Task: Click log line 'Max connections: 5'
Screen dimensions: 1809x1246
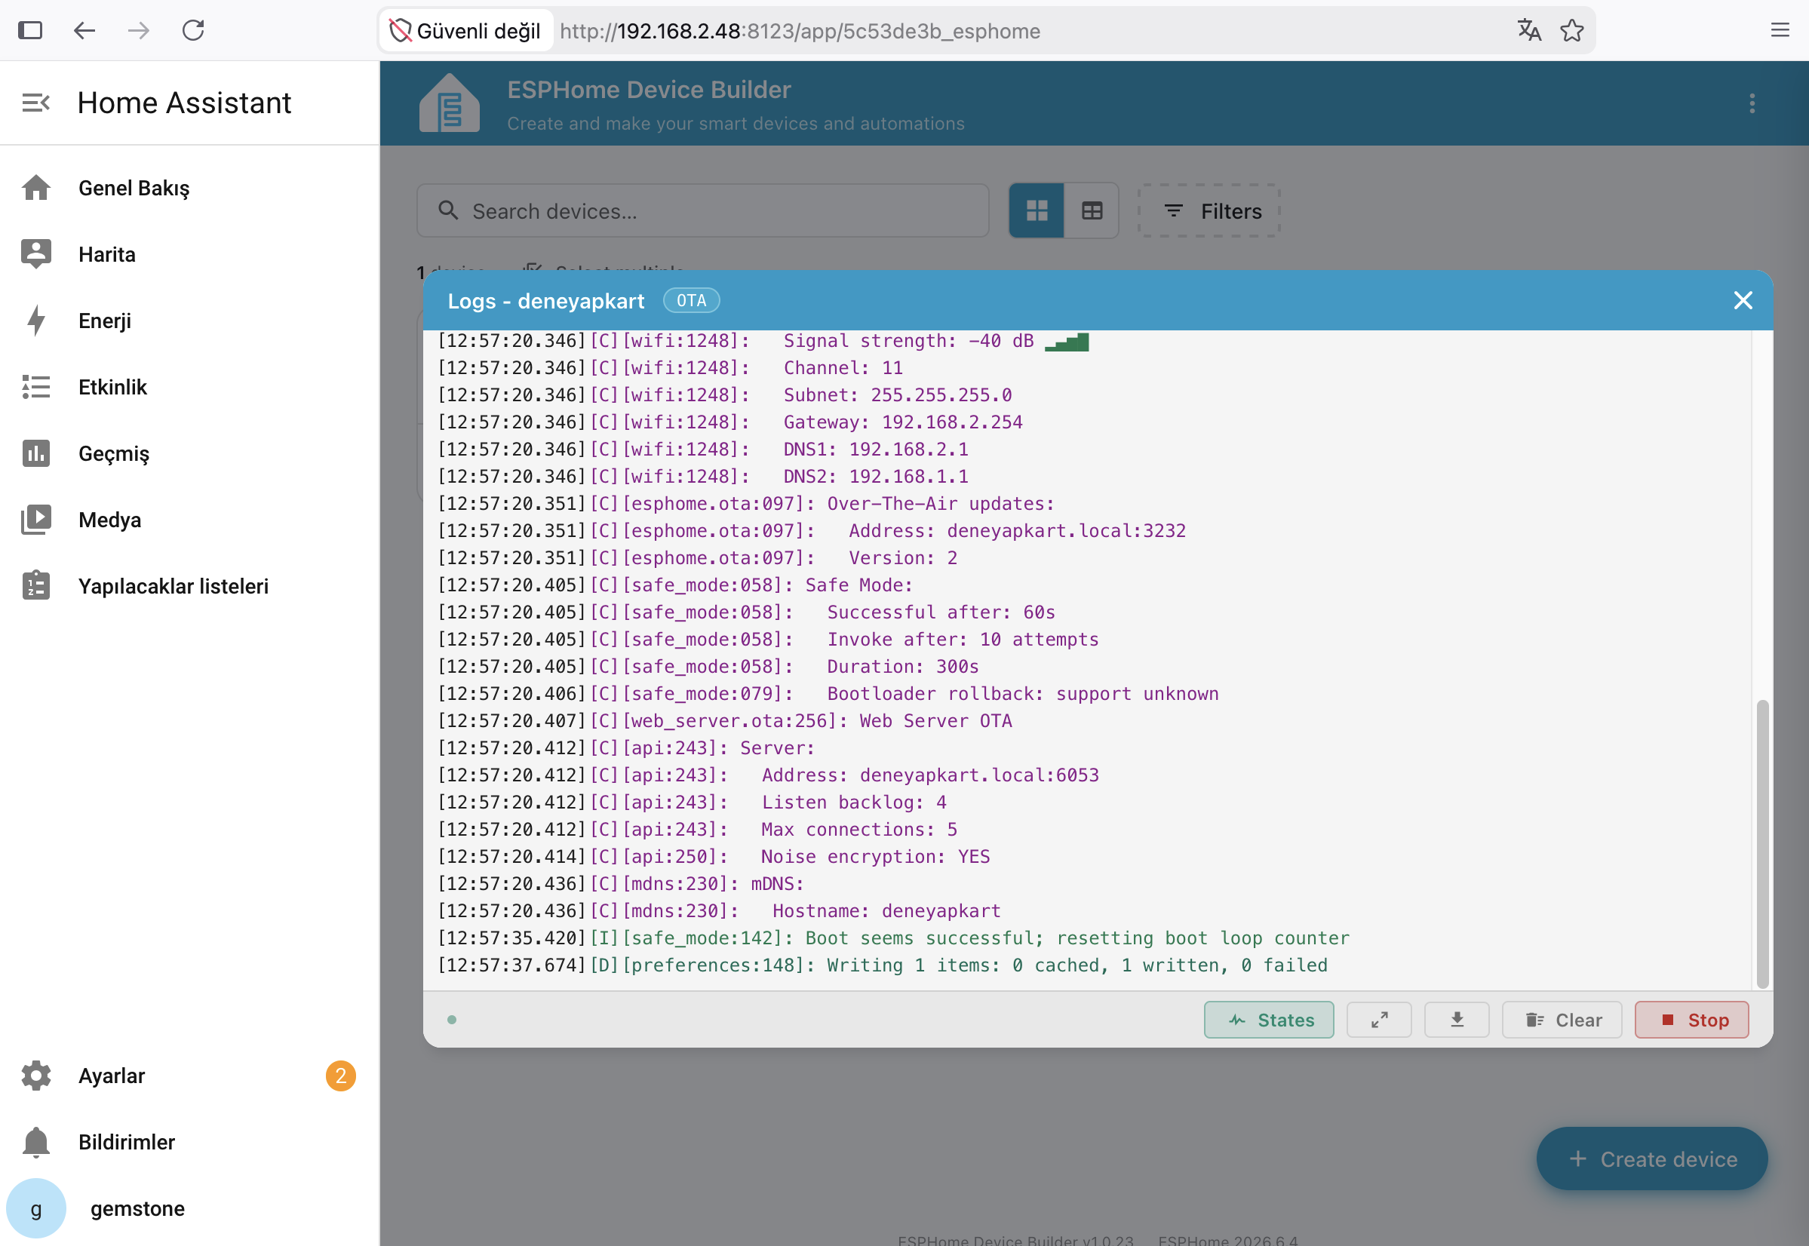Action: (696, 829)
